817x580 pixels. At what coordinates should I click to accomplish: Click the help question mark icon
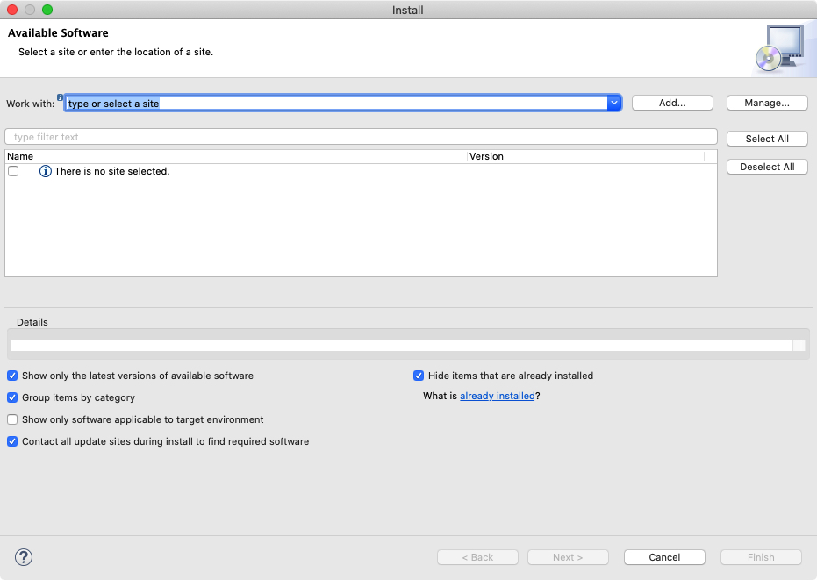23,557
